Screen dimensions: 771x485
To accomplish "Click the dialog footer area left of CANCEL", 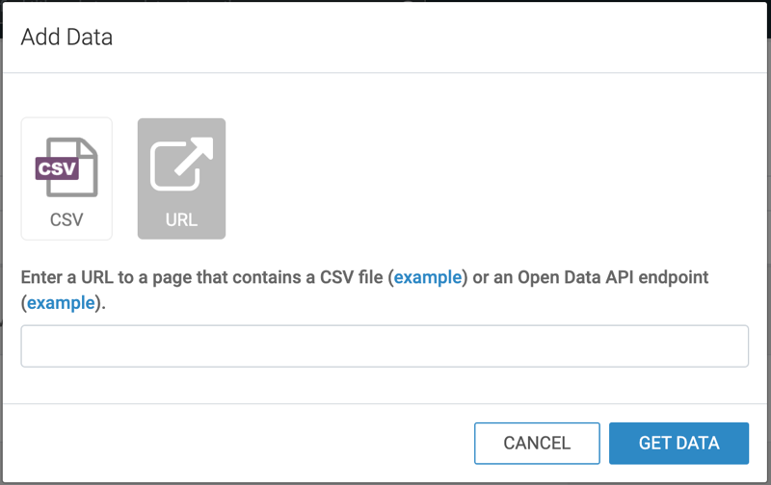I will [x=241, y=443].
